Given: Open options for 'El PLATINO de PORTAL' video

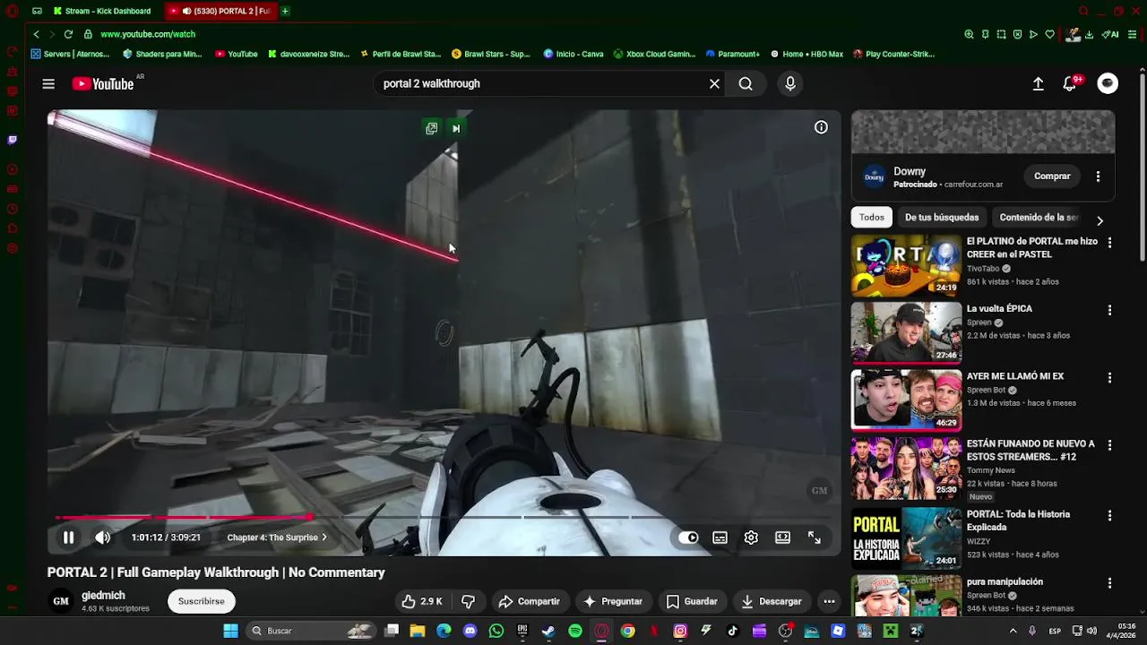Looking at the screenshot, I should [1109, 243].
